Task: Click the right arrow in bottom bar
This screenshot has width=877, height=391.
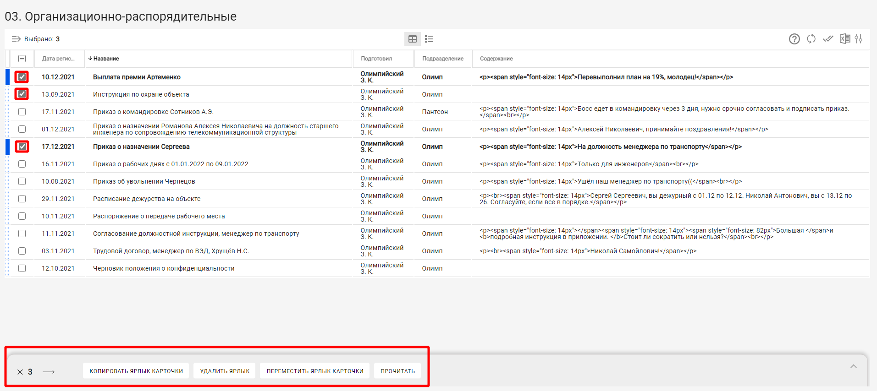Action: (x=49, y=372)
